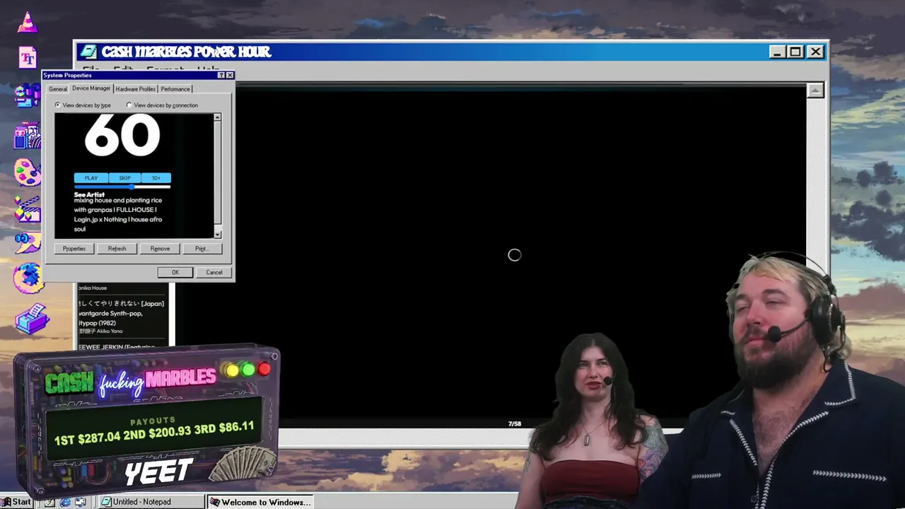Launch the paint palette desktop icon
Screen dimensions: 905x509
click(28, 172)
